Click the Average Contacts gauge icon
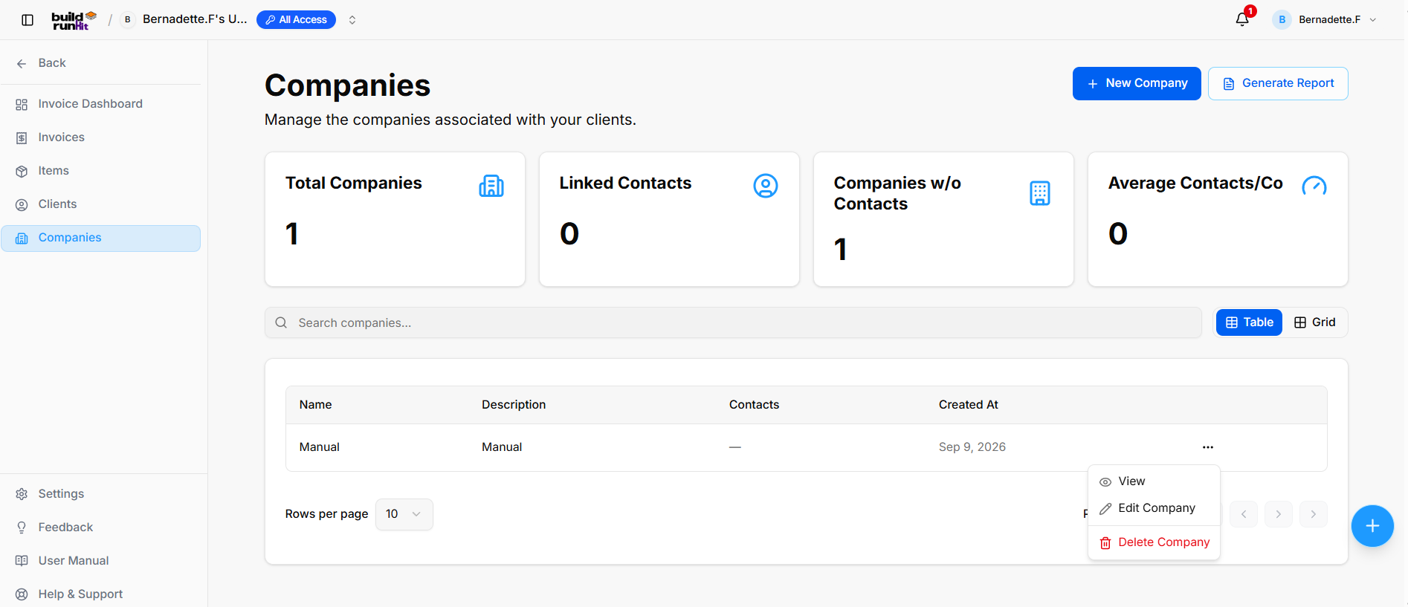This screenshot has width=1408, height=607. pyautogui.click(x=1314, y=186)
